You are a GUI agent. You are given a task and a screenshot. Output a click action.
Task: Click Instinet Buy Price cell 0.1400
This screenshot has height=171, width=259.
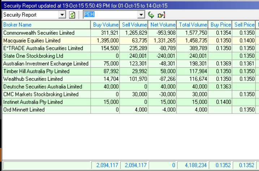(220, 102)
